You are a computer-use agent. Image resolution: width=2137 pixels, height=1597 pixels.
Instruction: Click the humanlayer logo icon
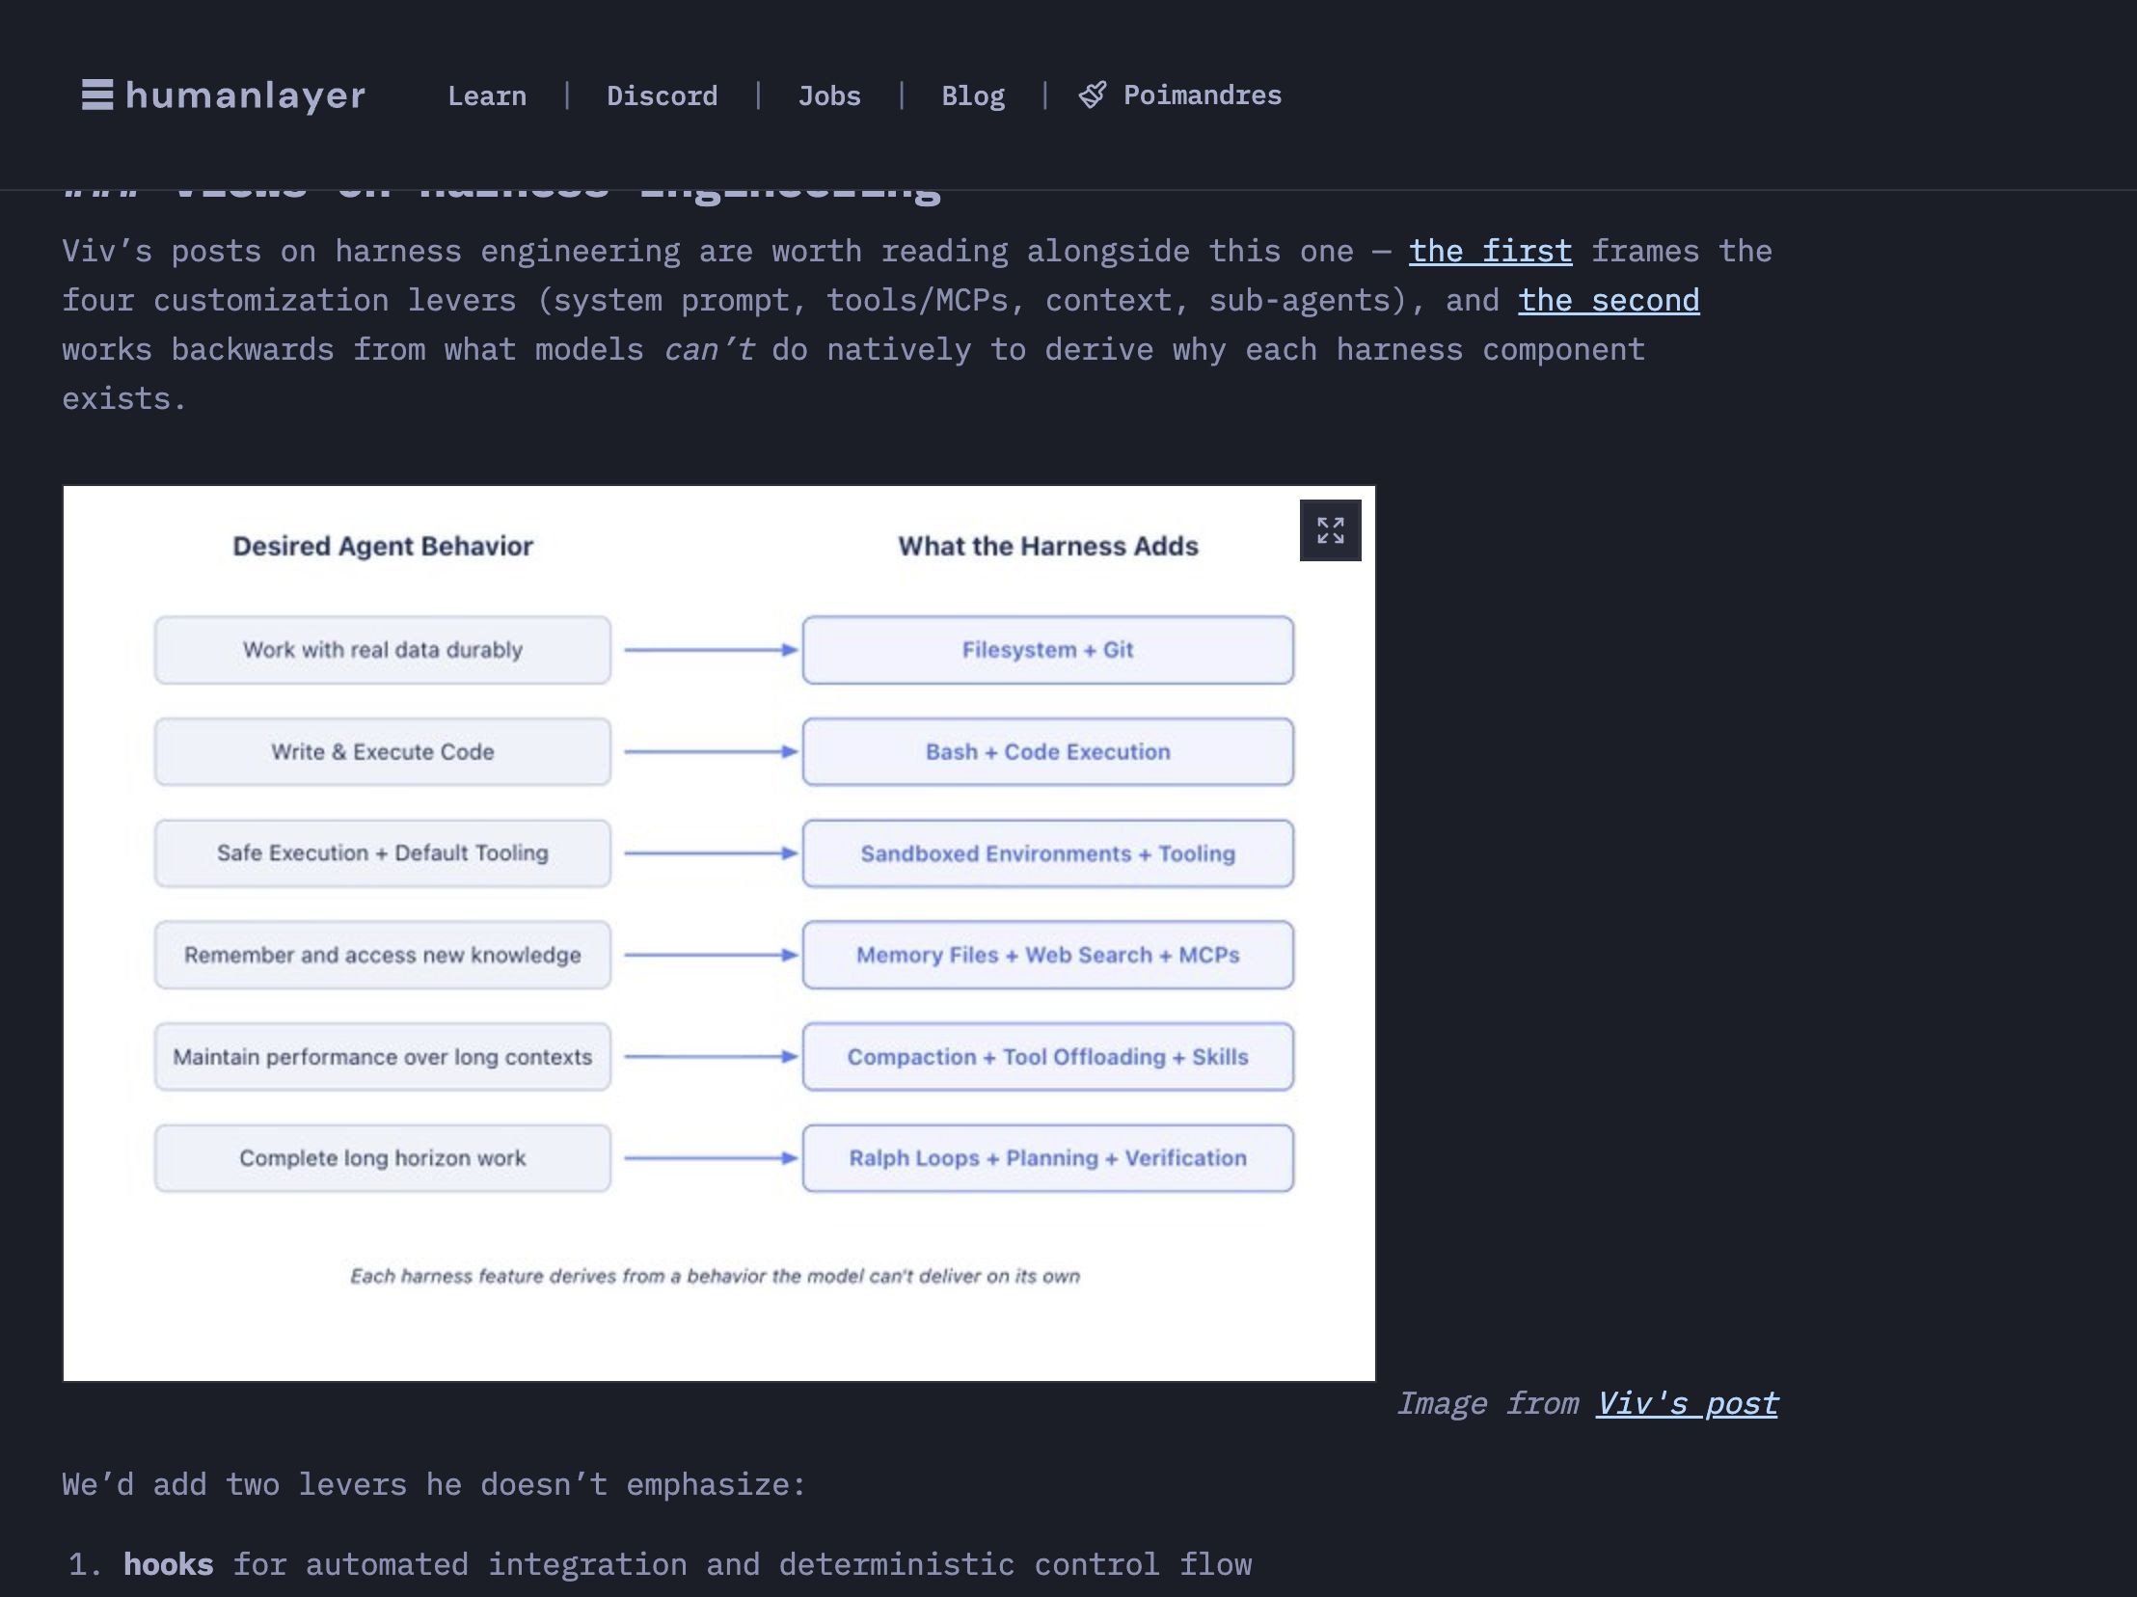[x=96, y=95]
